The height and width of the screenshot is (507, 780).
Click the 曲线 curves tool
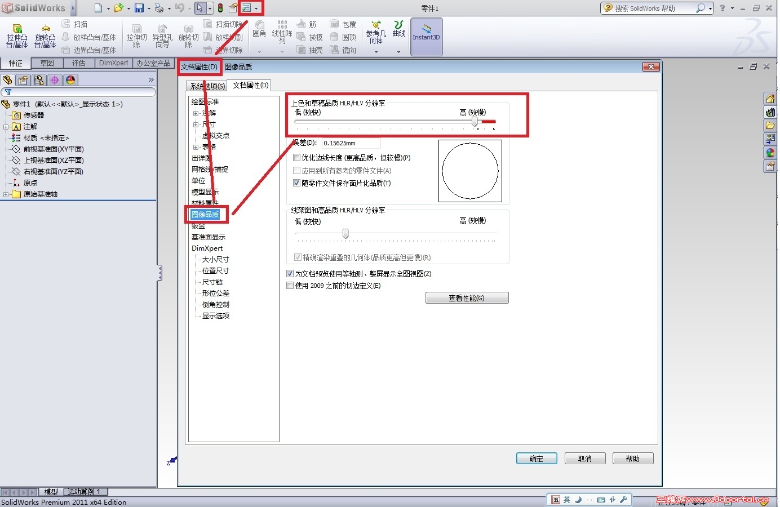pyautogui.click(x=399, y=29)
